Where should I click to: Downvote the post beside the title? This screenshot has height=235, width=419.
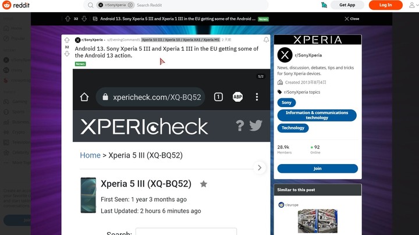(x=67, y=54)
